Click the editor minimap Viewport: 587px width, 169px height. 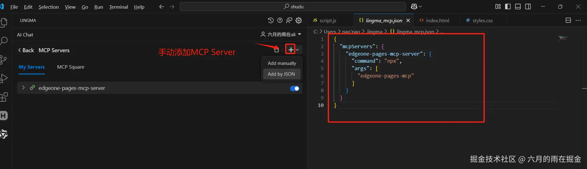click(x=563, y=38)
